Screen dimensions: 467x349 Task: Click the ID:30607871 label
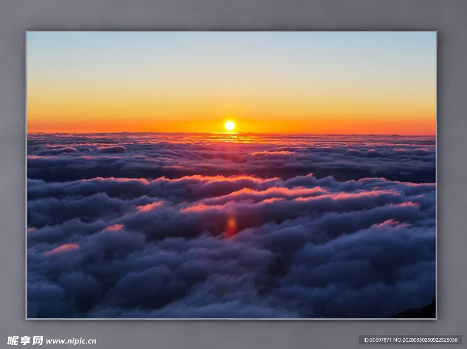[x=378, y=340]
